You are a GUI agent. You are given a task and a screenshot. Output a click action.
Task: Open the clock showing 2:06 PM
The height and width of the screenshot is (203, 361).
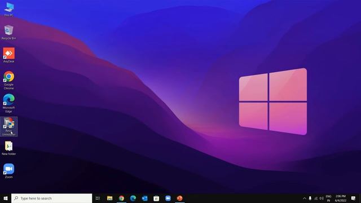[341, 198]
